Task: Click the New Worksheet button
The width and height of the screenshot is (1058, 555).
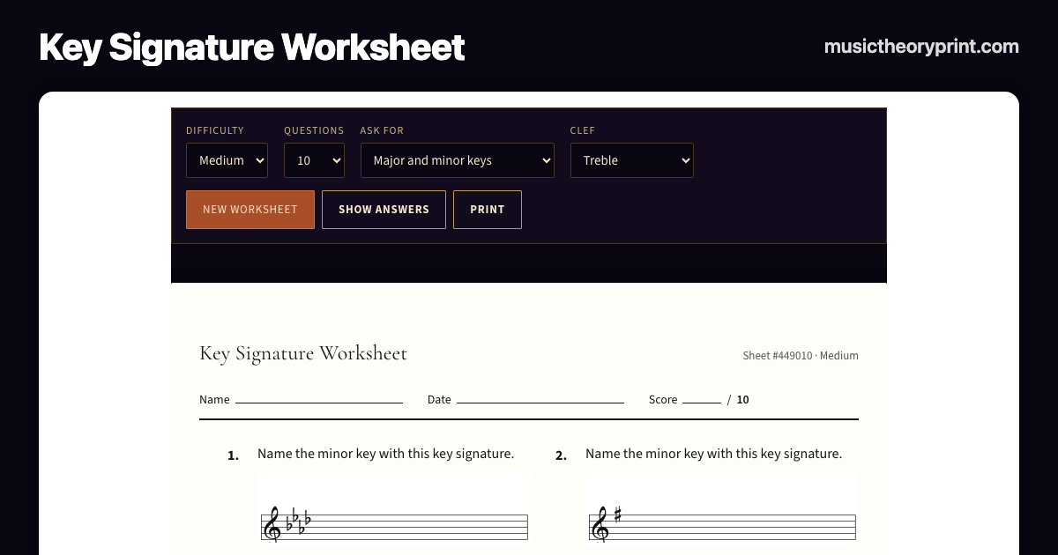Action: pos(250,210)
